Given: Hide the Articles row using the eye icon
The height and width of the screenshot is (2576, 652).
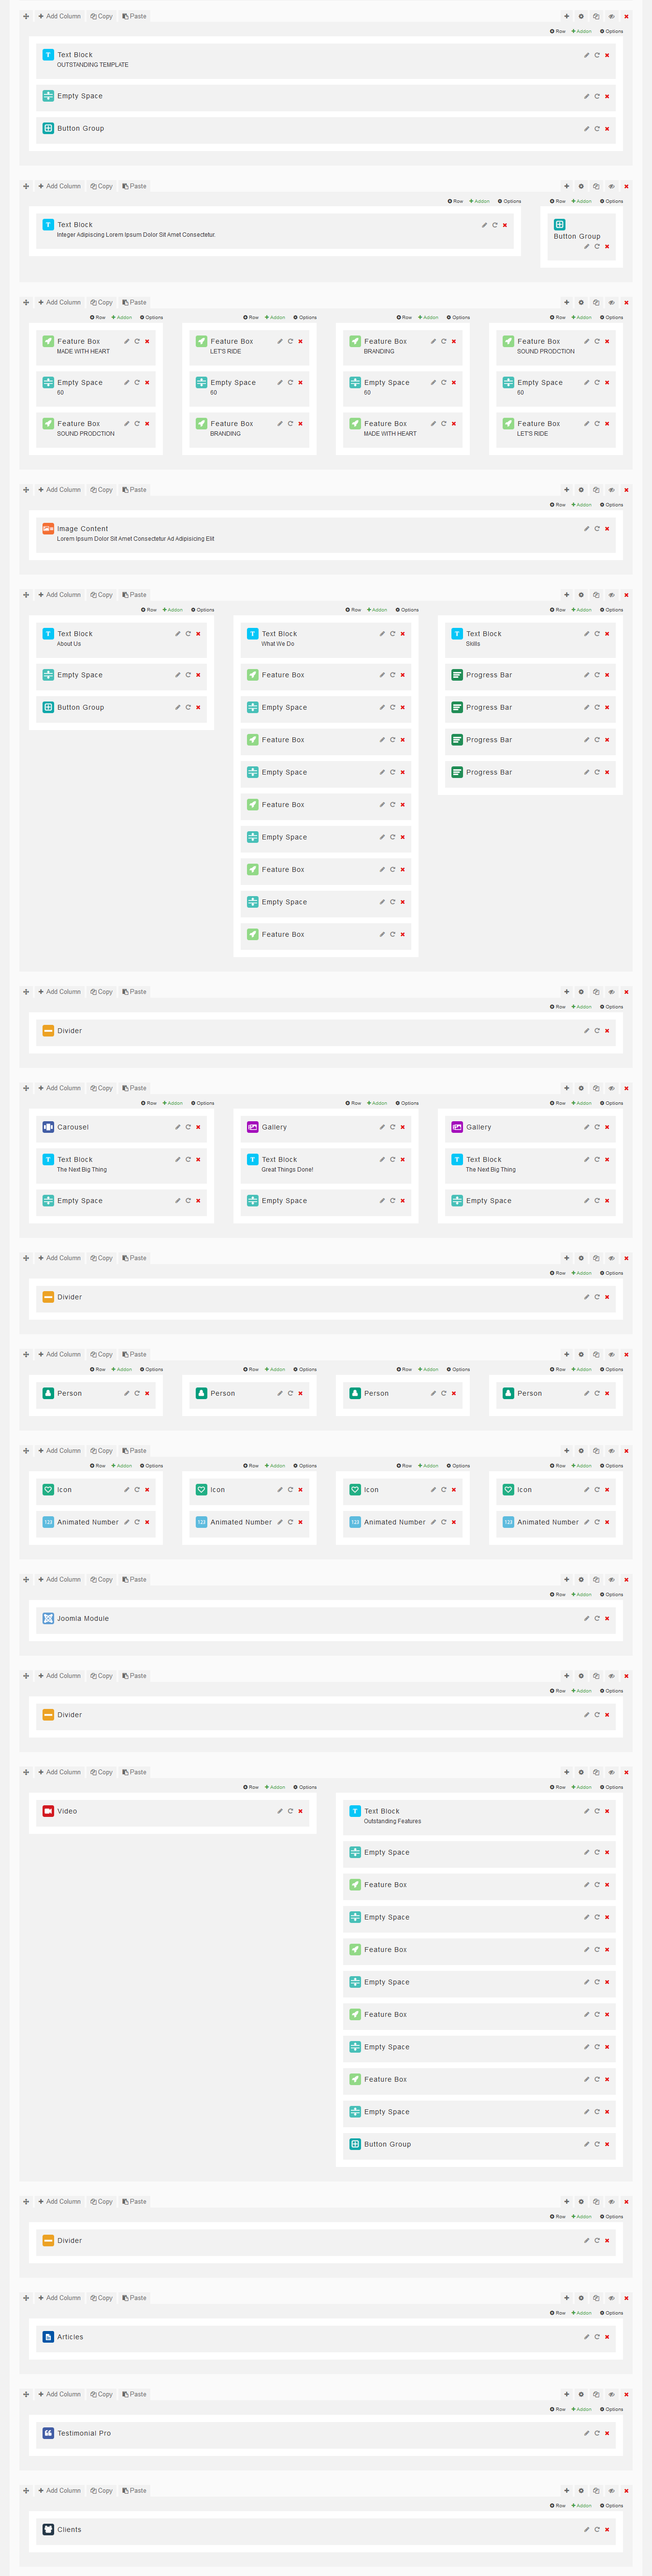Looking at the screenshot, I should point(612,2298).
